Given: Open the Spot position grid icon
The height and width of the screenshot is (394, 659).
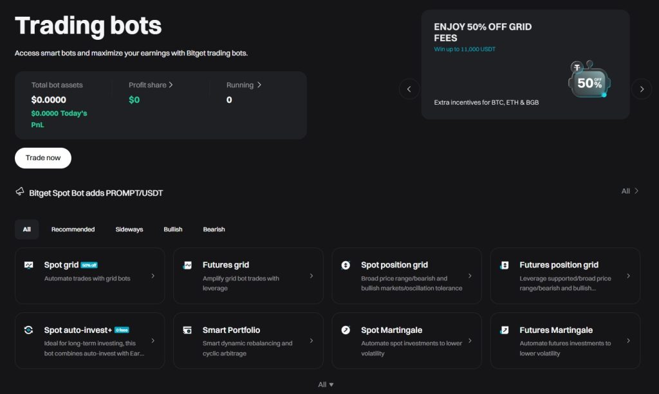Looking at the screenshot, I should tap(346, 264).
